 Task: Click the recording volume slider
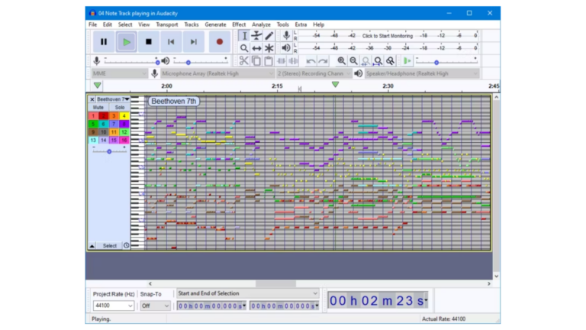131,61
